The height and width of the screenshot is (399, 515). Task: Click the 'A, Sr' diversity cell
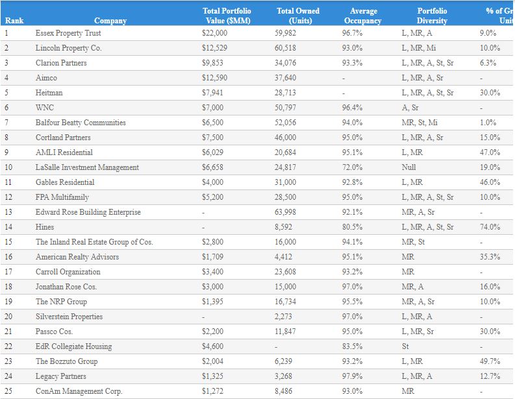[x=410, y=108]
